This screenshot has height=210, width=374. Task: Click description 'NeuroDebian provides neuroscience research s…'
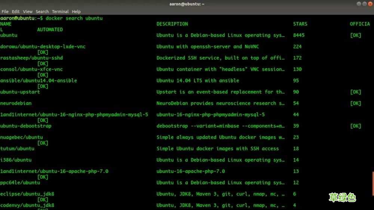tap(221, 103)
